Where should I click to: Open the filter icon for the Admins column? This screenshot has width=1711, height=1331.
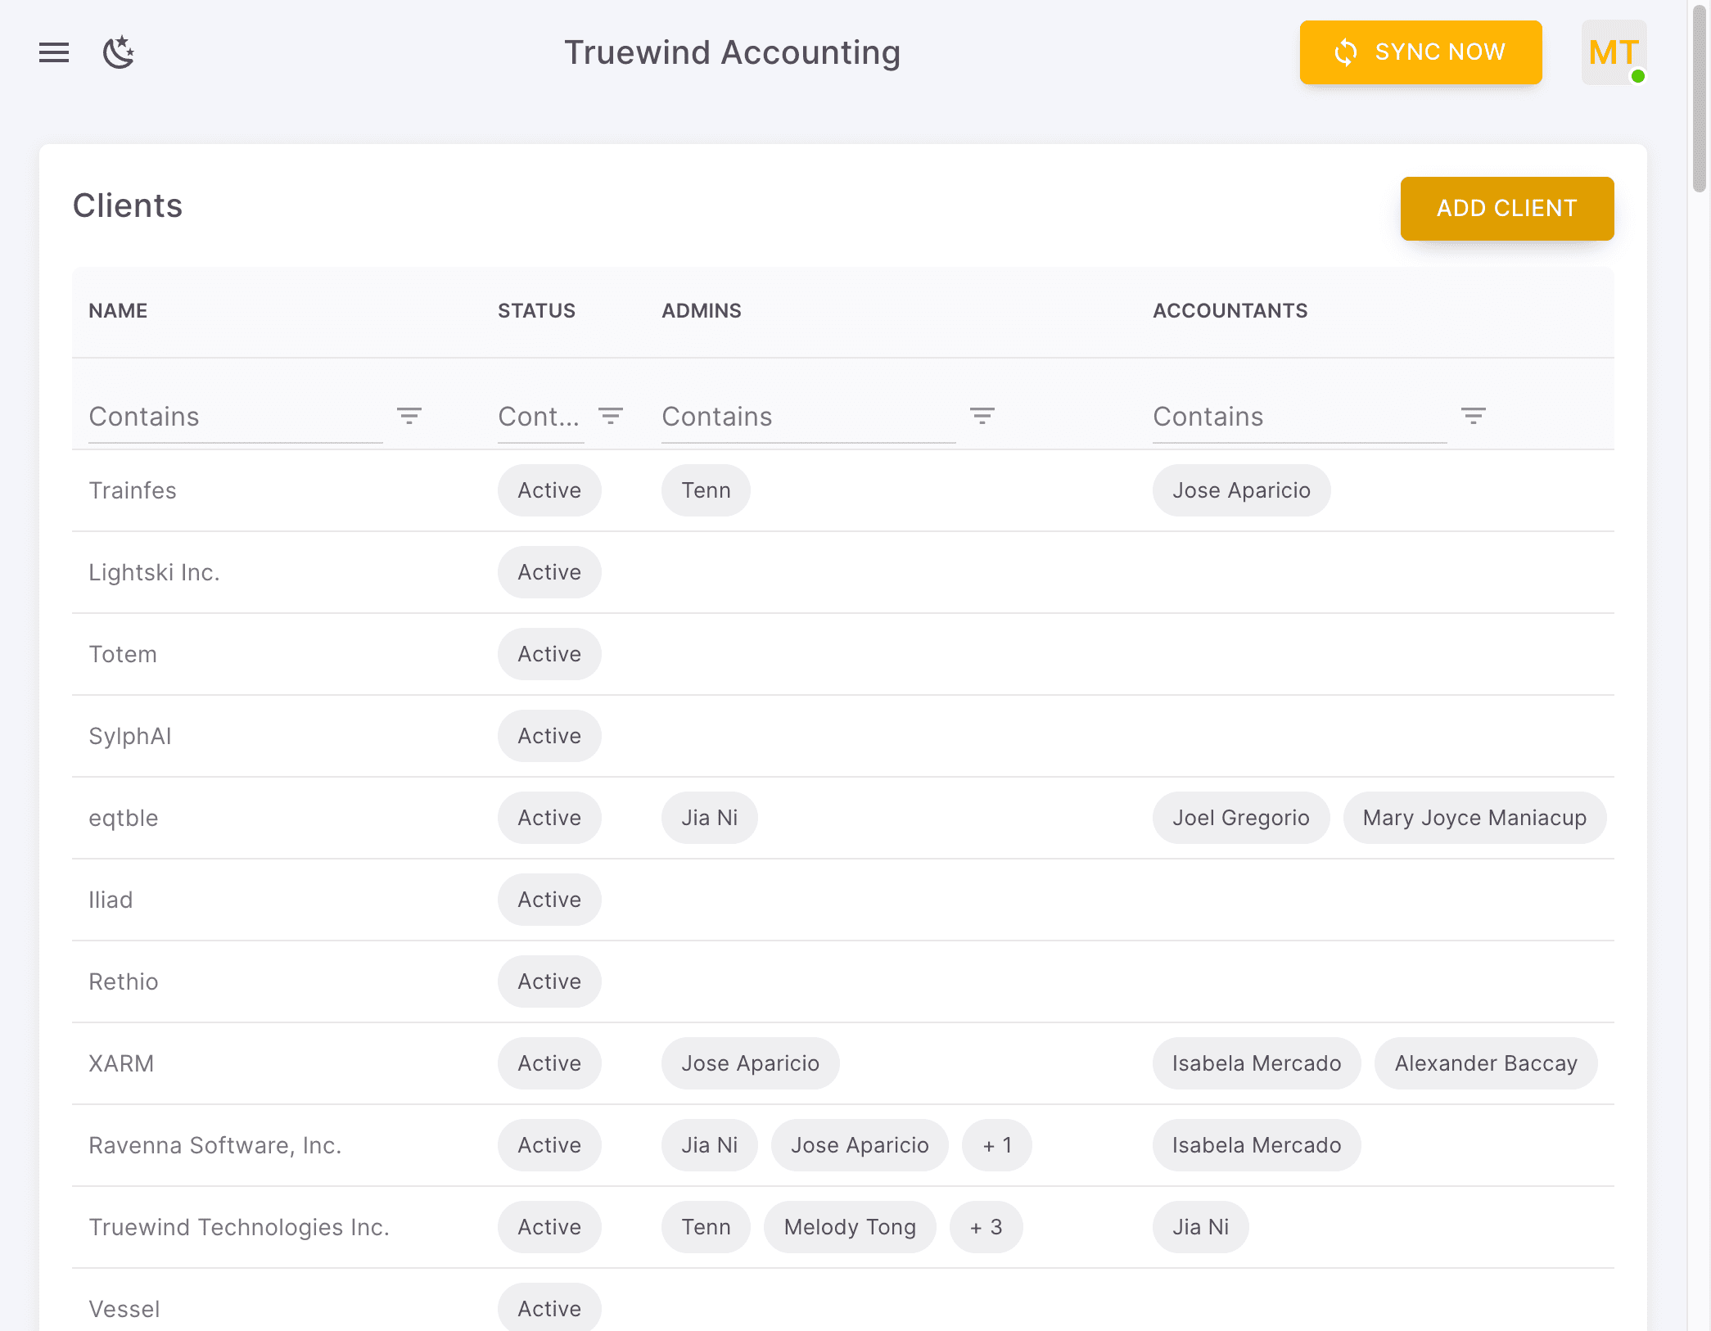(982, 416)
